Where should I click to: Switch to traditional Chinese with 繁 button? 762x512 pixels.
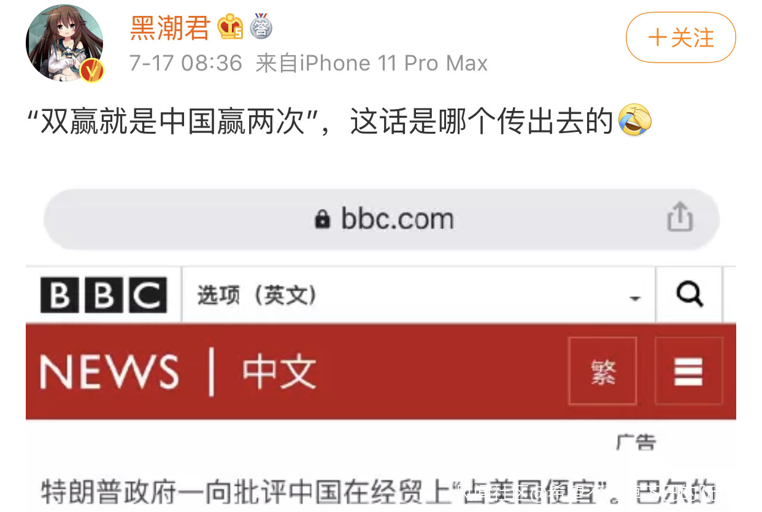[x=603, y=371]
